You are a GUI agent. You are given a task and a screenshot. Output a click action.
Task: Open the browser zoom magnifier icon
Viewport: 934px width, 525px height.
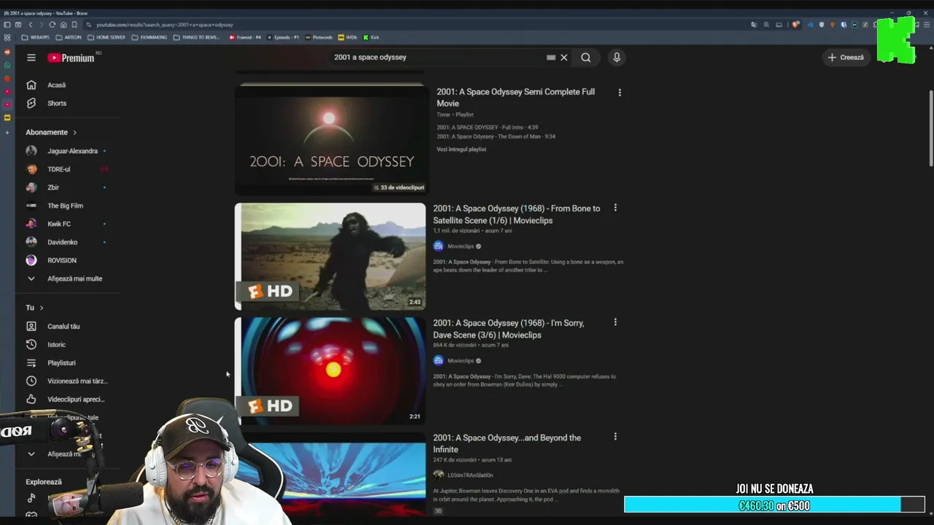pos(766,25)
